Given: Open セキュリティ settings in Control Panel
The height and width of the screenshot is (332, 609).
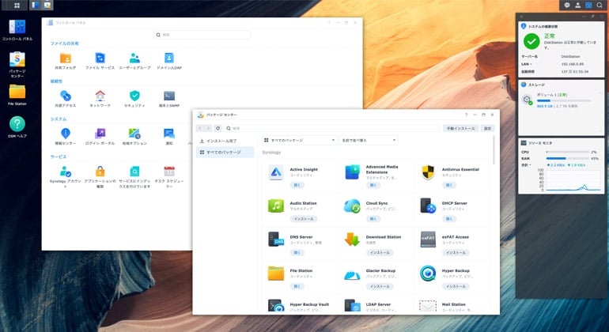Looking at the screenshot, I should [134, 96].
